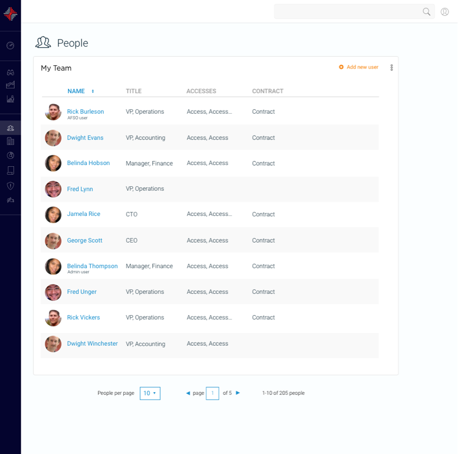458x454 pixels.
Task: Open the dashboard gauge icon in sidebar
Action: (10, 46)
